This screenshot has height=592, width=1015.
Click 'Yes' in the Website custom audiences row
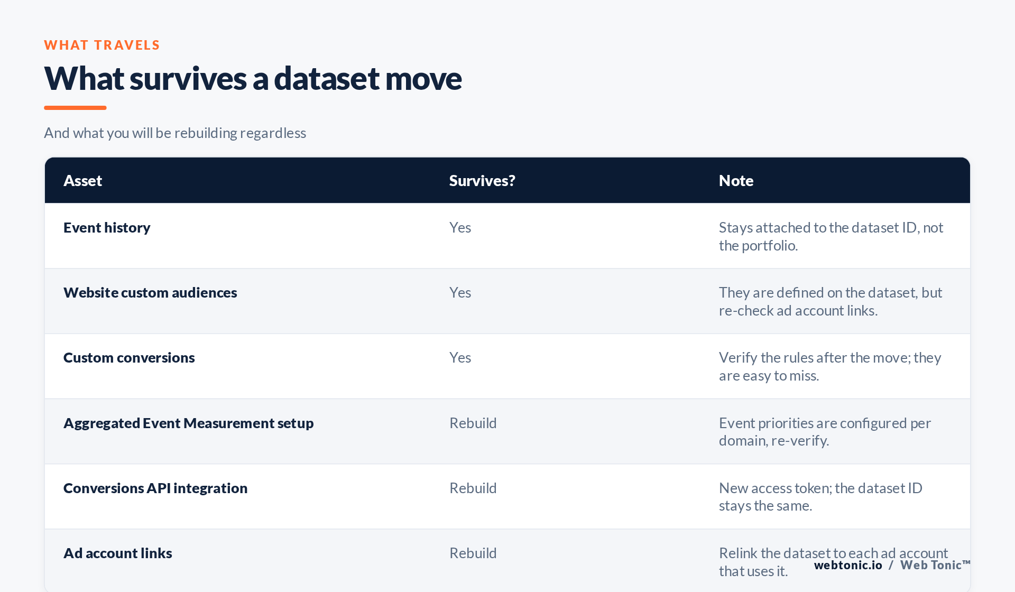[x=460, y=293]
